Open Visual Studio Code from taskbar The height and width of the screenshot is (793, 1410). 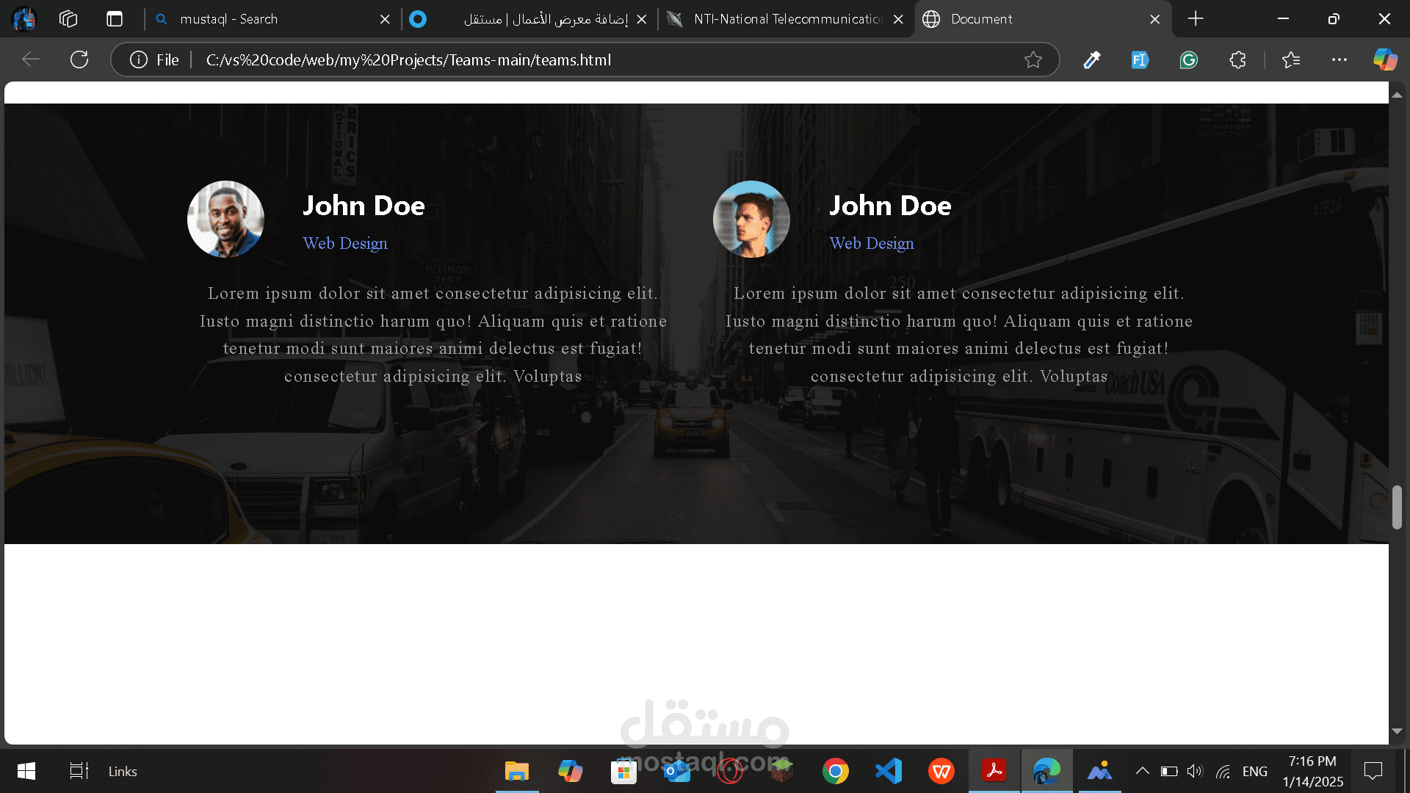click(888, 771)
